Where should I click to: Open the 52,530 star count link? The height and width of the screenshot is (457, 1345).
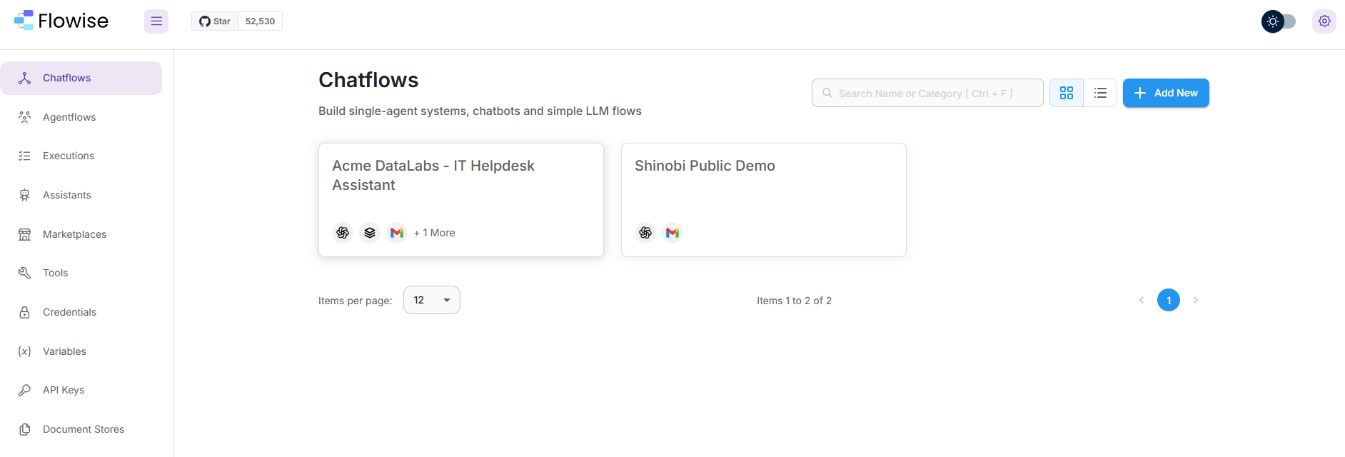click(260, 21)
